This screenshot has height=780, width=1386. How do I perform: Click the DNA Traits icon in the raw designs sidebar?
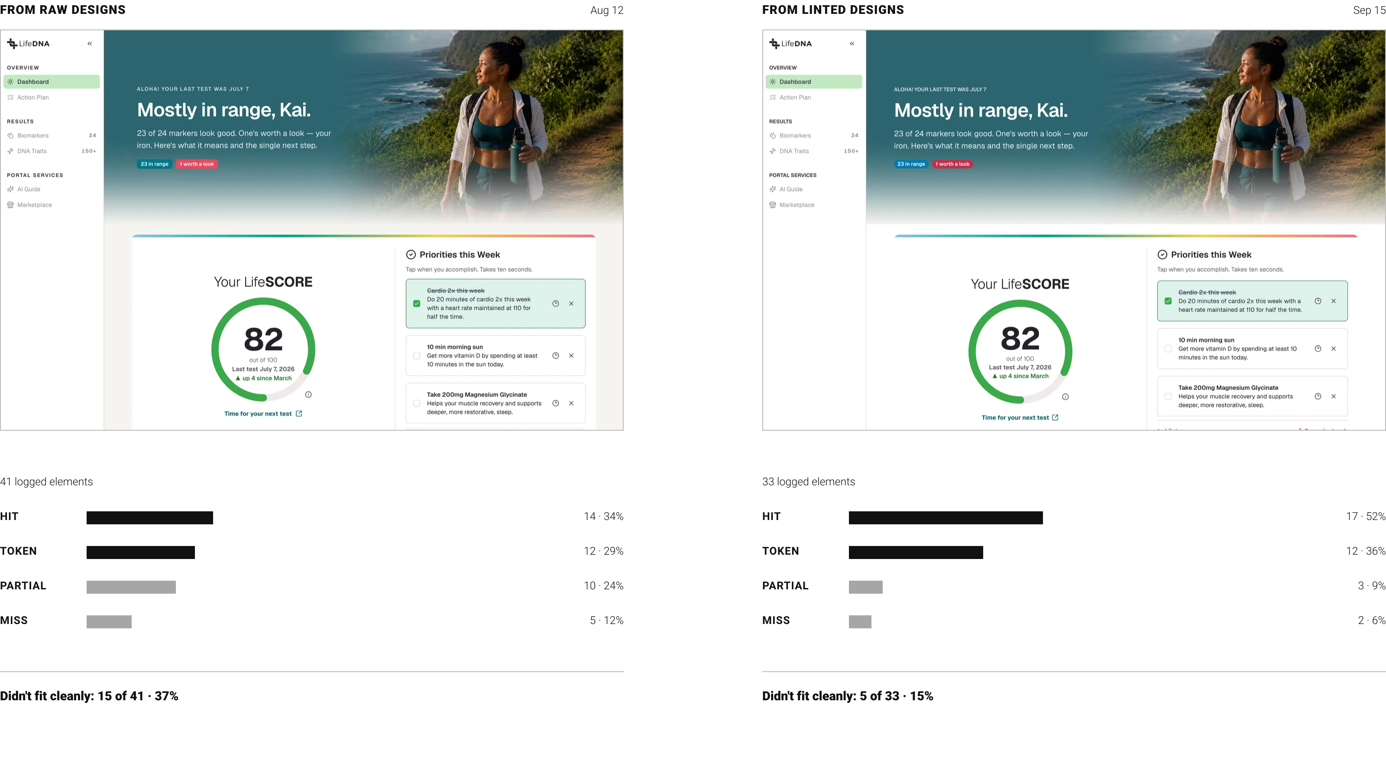[10, 151]
